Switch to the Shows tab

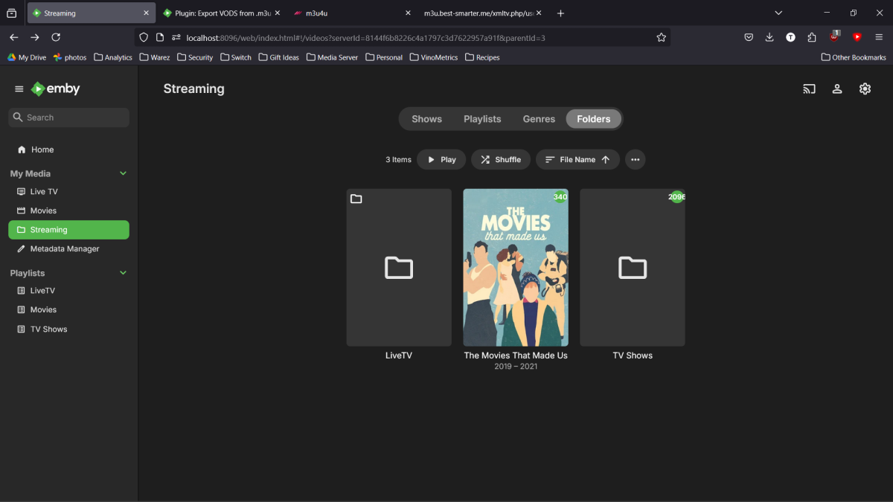pos(426,119)
